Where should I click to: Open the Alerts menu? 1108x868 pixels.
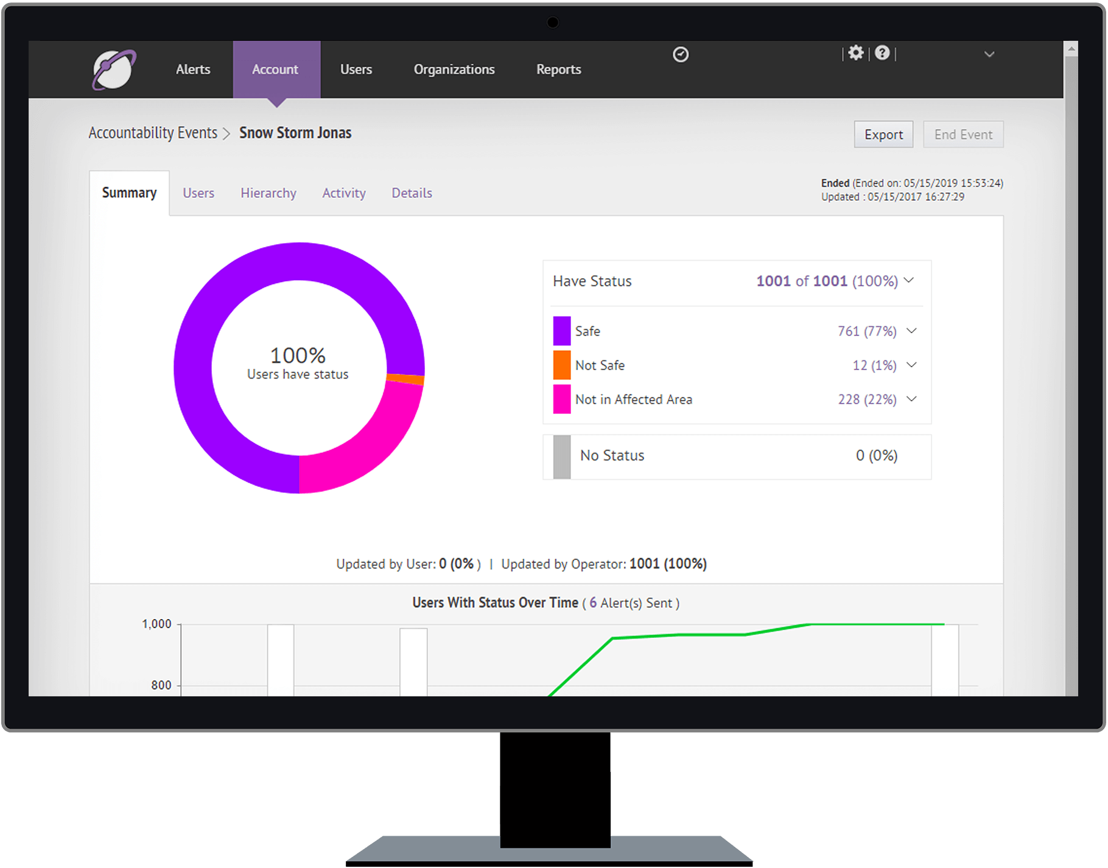coord(193,69)
